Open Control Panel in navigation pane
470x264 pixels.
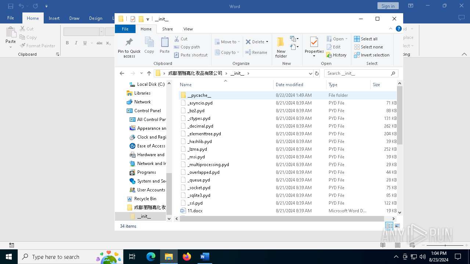[x=147, y=111]
